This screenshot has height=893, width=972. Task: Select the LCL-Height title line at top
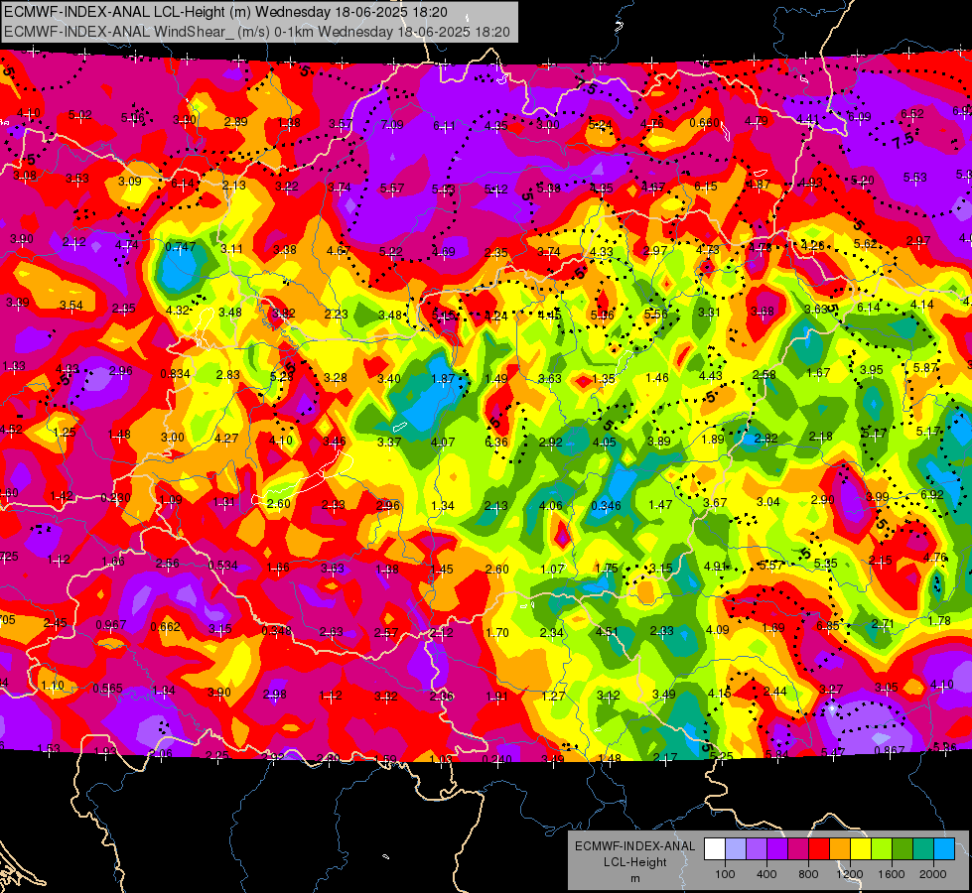225,12
